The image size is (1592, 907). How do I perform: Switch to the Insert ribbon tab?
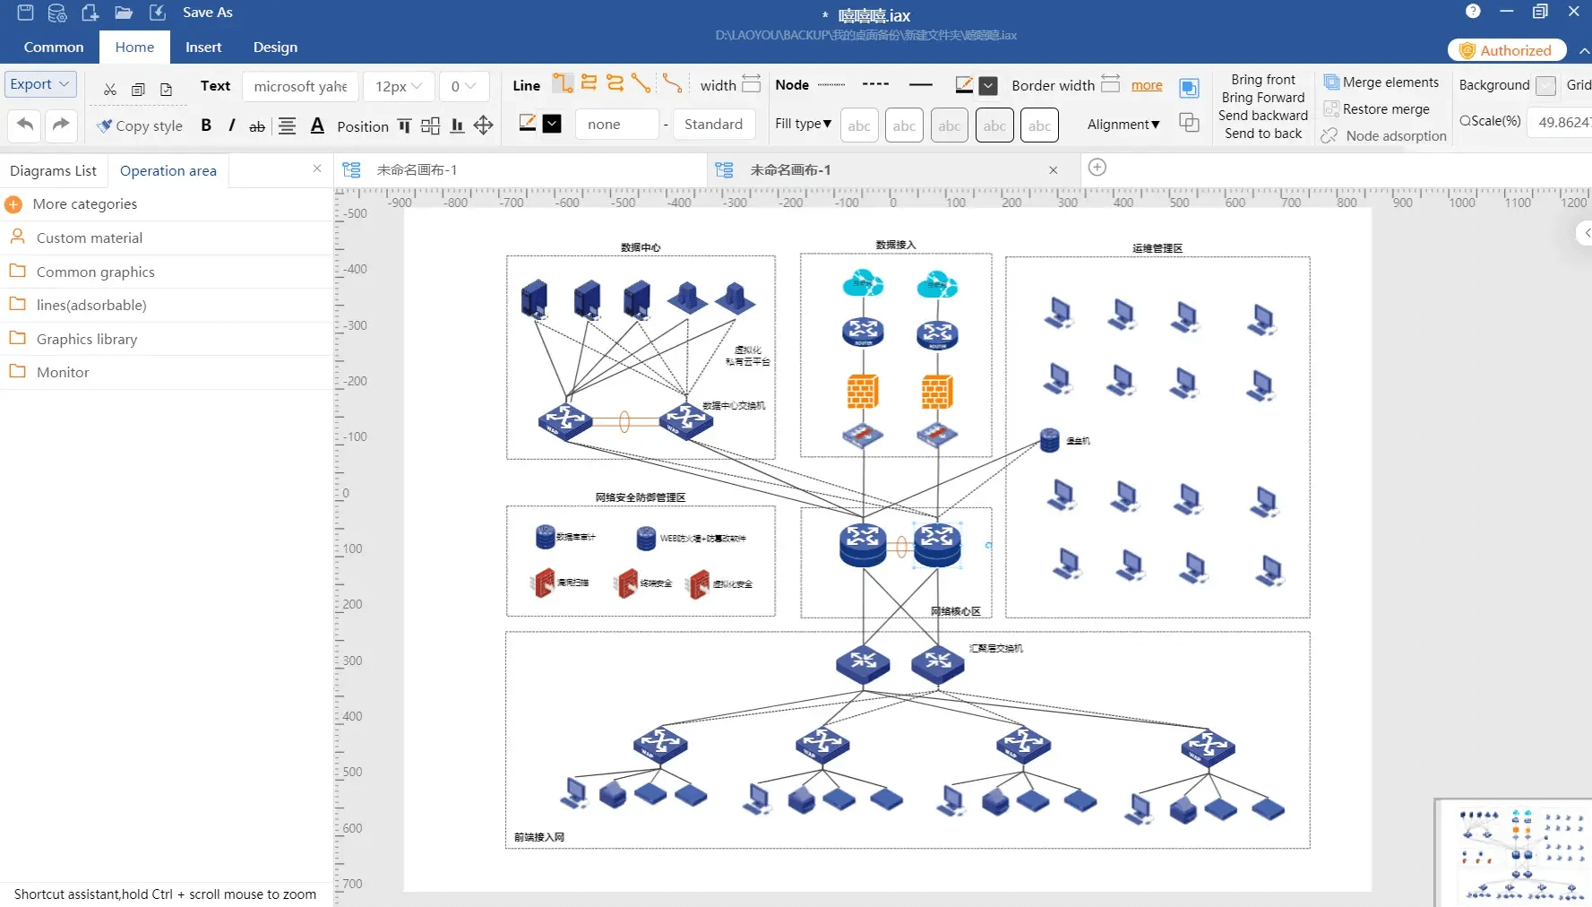tap(203, 48)
